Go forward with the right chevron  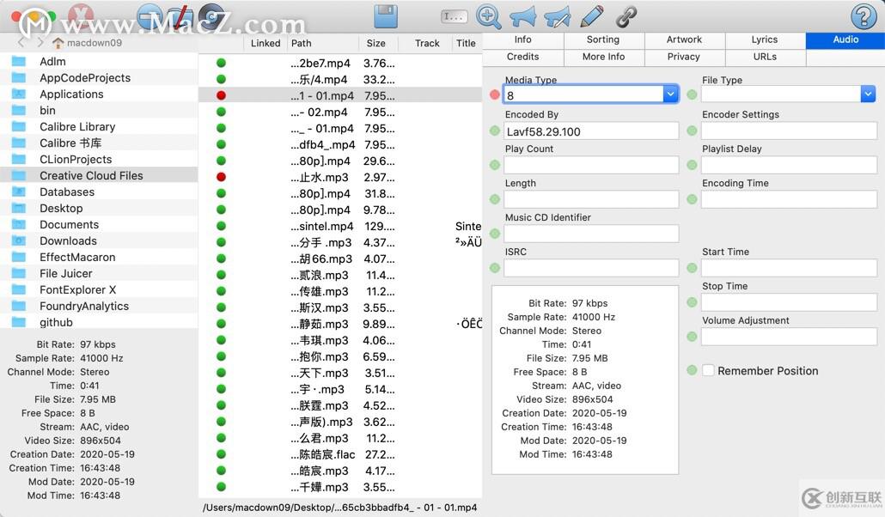coord(40,42)
